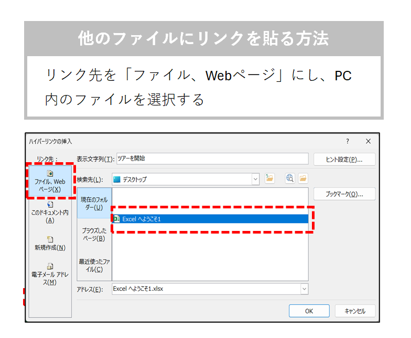This screenshot has height=338, width=411.
Task: Click the help question mark icon
Action: coord(347,142)
